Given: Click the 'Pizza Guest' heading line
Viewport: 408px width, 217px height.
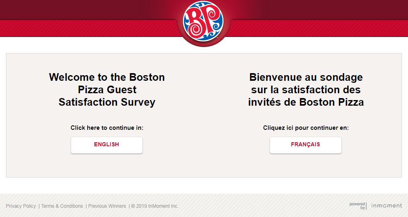Looking at the screenshot, I should pyautogui.click(x=107, y=90).
